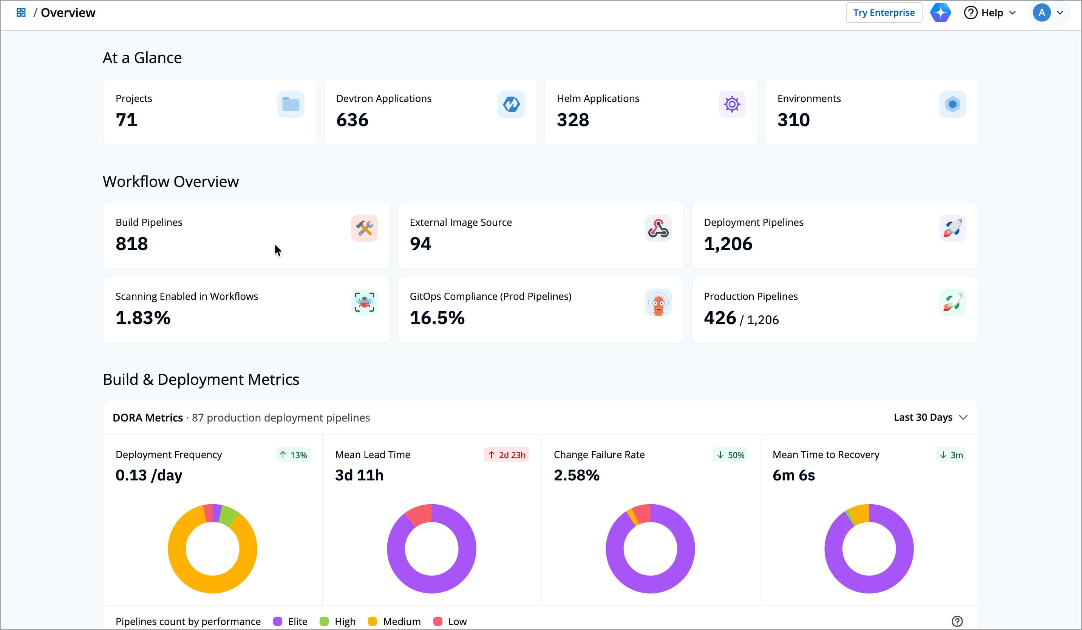The height and width of the screenshot is (630, 1082).
Task: Click the Medium color swatch in legend
Action: 373,621
